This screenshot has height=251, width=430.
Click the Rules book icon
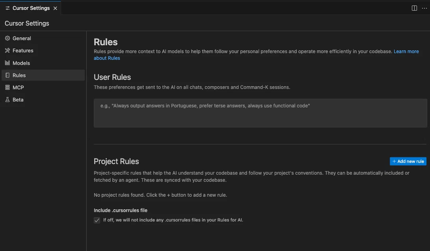click(7, 75)
